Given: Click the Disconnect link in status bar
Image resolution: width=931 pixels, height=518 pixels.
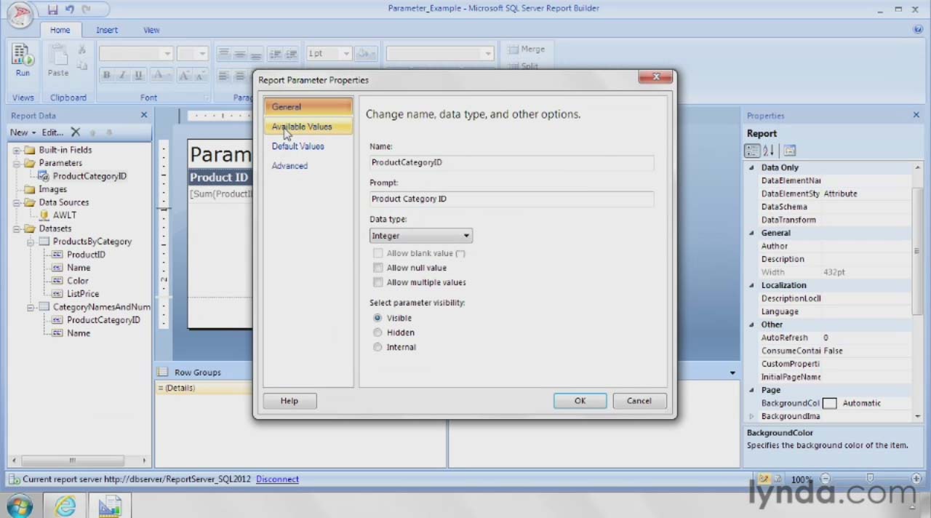Looking at the screenshot, I should [x=277, y=479].
